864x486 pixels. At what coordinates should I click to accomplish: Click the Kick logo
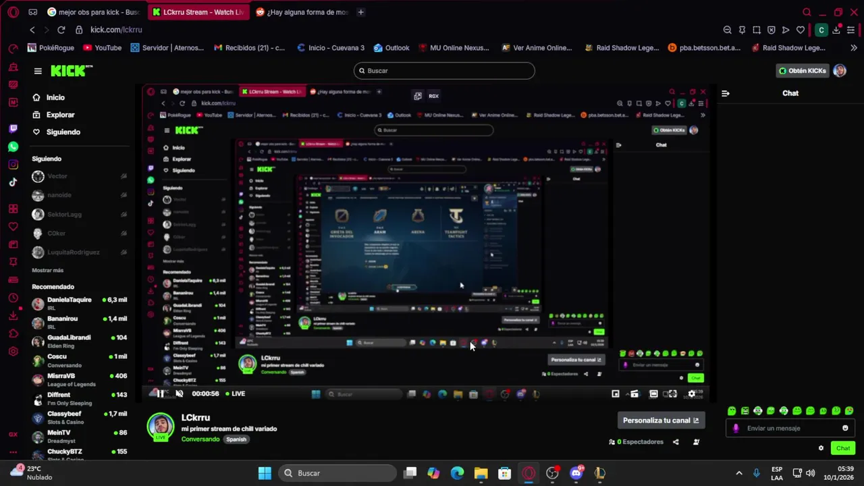pos(71,71)
